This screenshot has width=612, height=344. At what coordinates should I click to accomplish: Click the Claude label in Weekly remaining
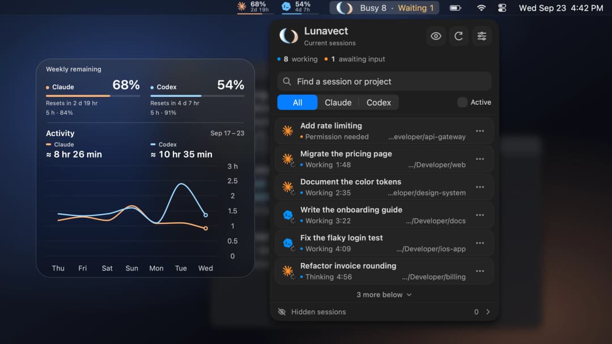point(63,87)
